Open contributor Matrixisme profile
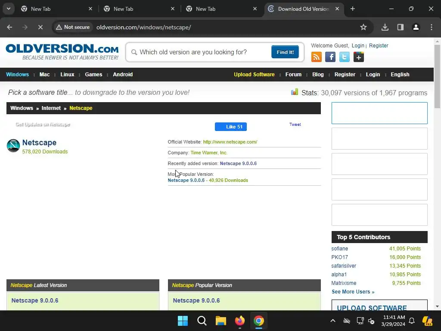441x331 pixels. 344,283
